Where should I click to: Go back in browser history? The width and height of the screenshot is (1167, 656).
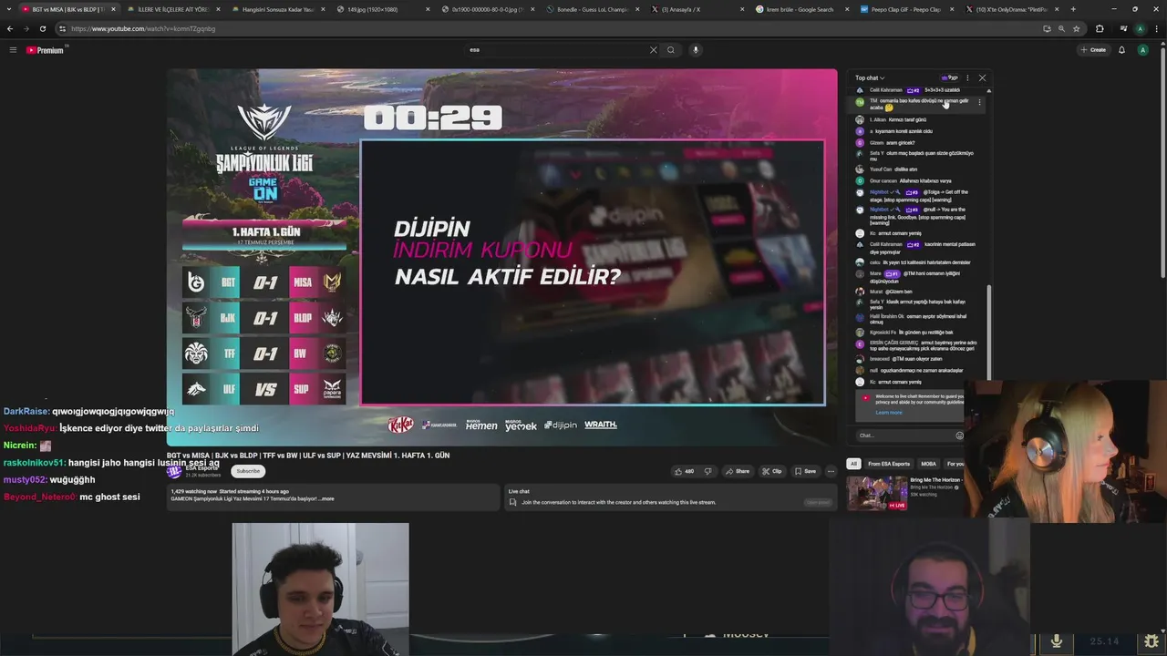point(10,28)
